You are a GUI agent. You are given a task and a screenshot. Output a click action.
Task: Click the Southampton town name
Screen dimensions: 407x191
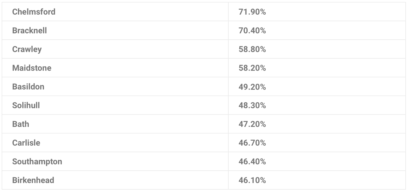point(37,162)
